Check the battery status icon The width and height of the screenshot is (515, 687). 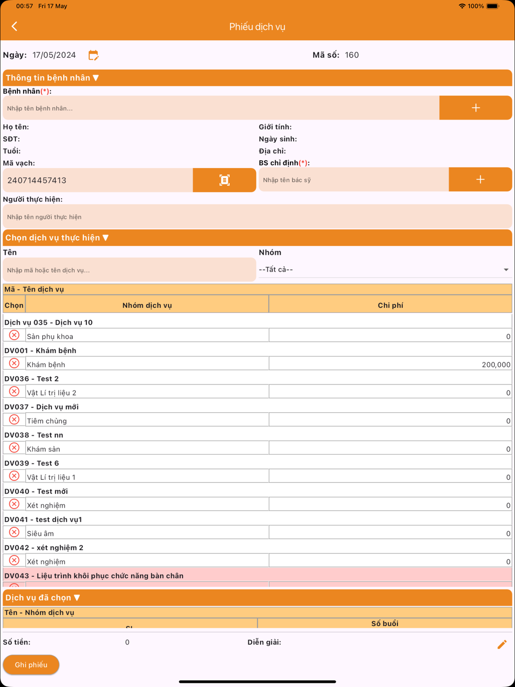(492, 6)
